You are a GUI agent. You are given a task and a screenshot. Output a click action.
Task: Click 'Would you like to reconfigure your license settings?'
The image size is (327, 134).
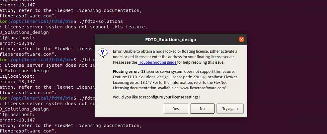[156, 97]
